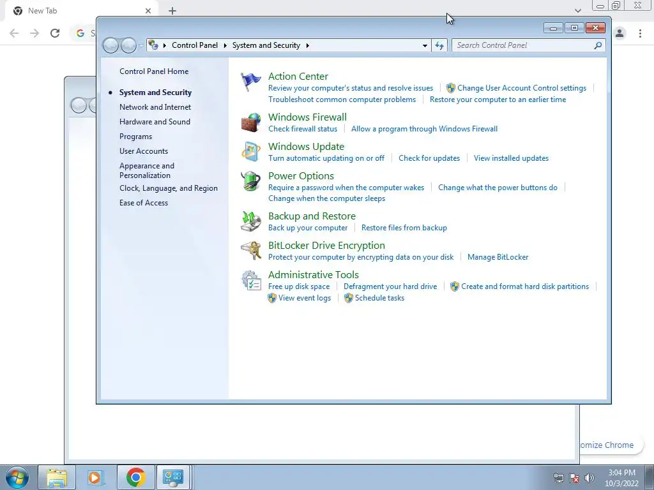This screenshot has height=490, width=654.
Task: Click Create and format hard disk partitions
Action: coord(525,286)
